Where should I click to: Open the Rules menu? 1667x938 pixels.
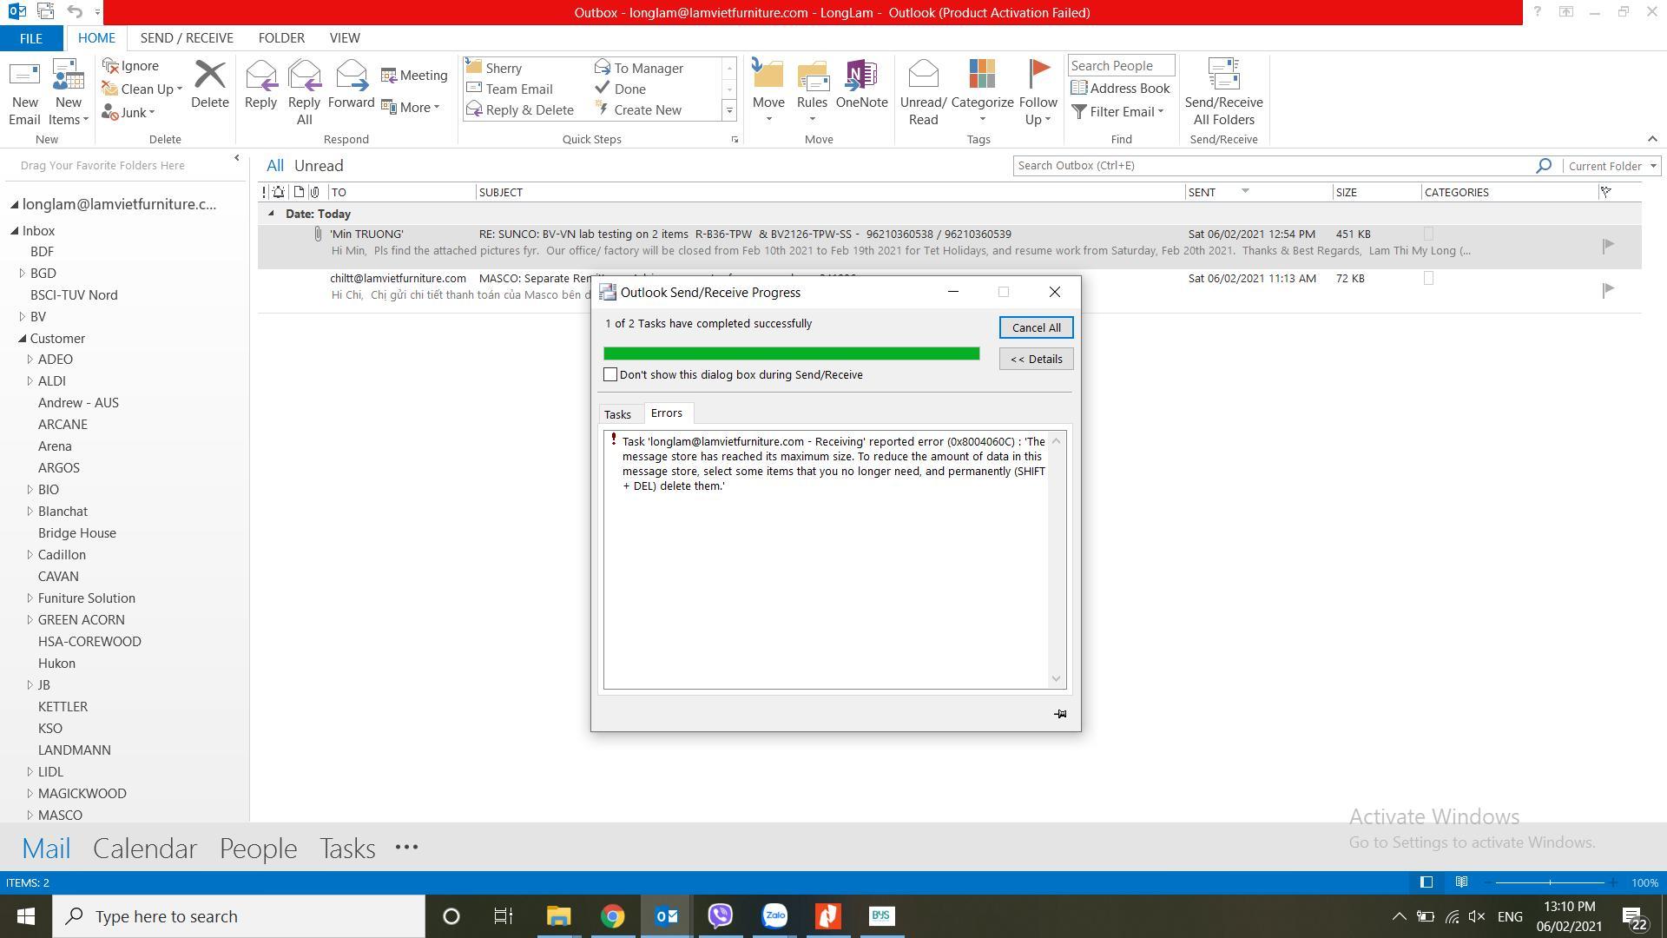[x=812, y=93]
